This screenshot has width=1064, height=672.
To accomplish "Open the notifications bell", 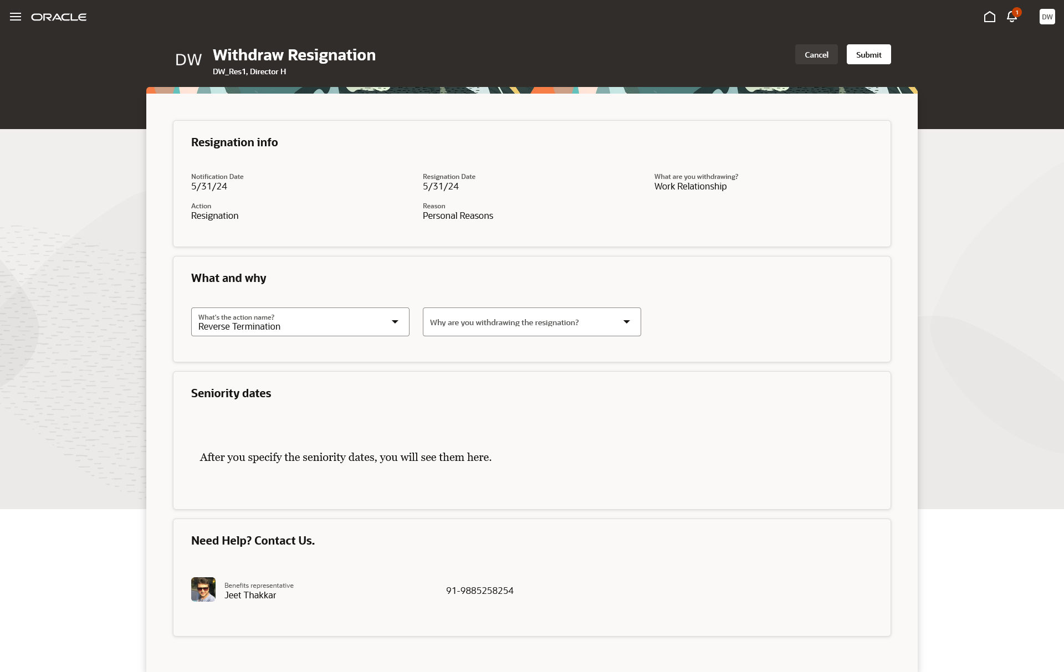I will (1011, 18).
